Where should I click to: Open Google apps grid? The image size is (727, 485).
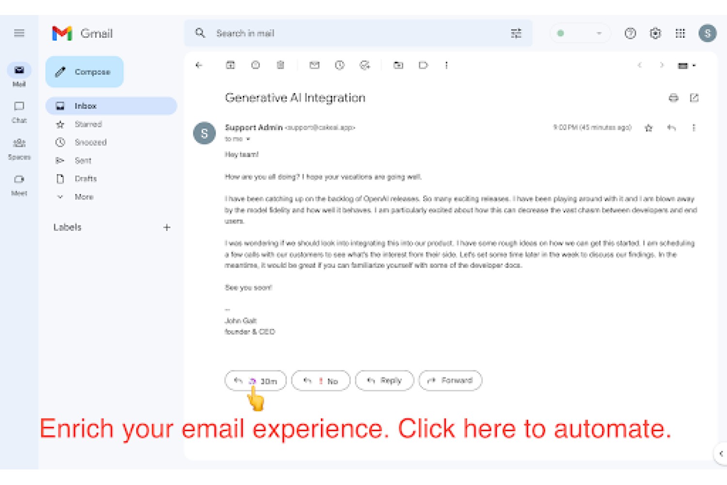[680, 33]
